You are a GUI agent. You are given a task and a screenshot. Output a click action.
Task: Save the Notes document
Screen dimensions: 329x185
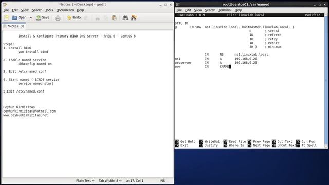pos(43,18)
